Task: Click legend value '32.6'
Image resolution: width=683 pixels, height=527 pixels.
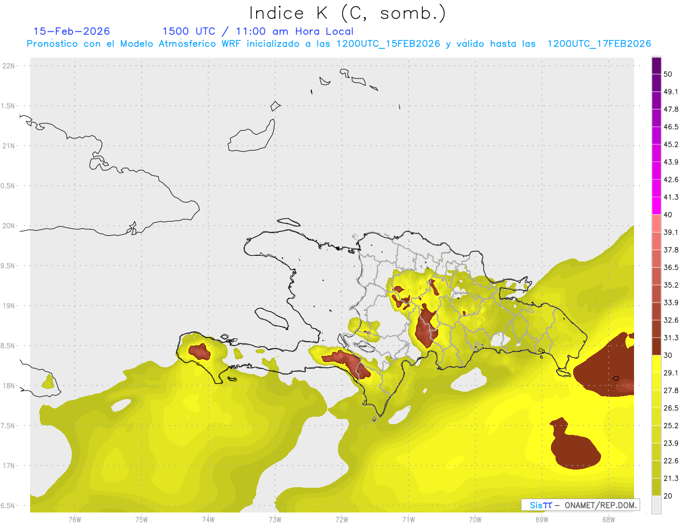Action: 671,320
